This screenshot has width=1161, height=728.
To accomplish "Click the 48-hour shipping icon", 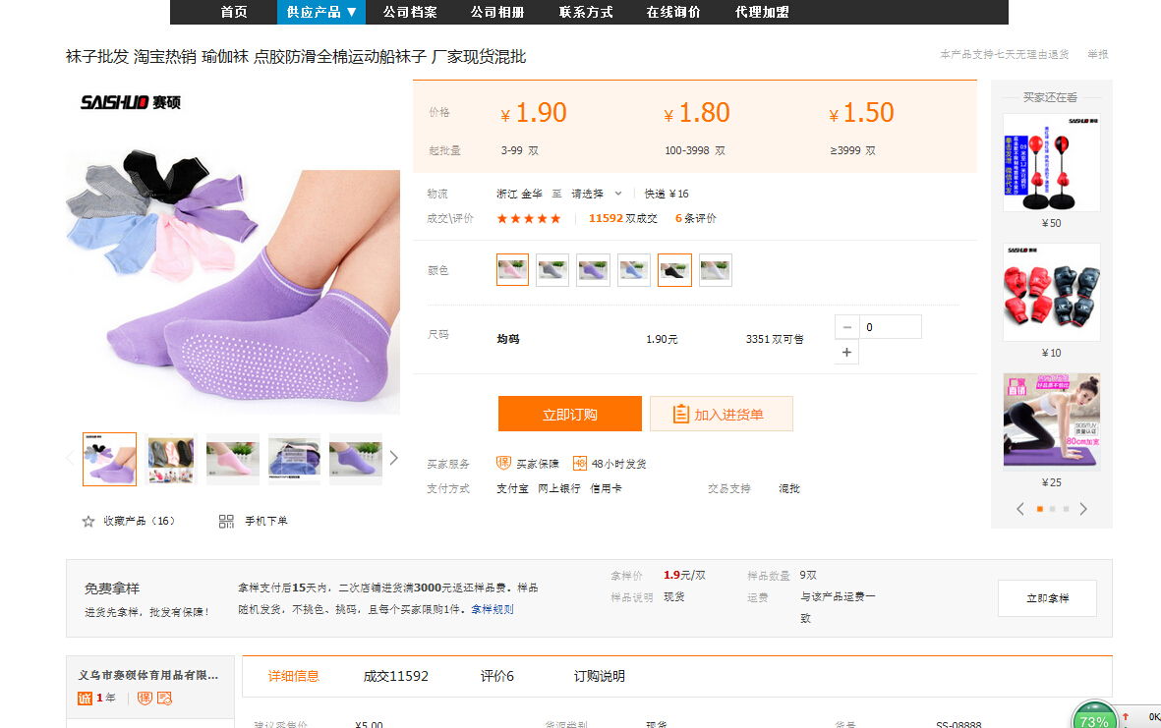I will pyautogui.click(x=580, y=464).
